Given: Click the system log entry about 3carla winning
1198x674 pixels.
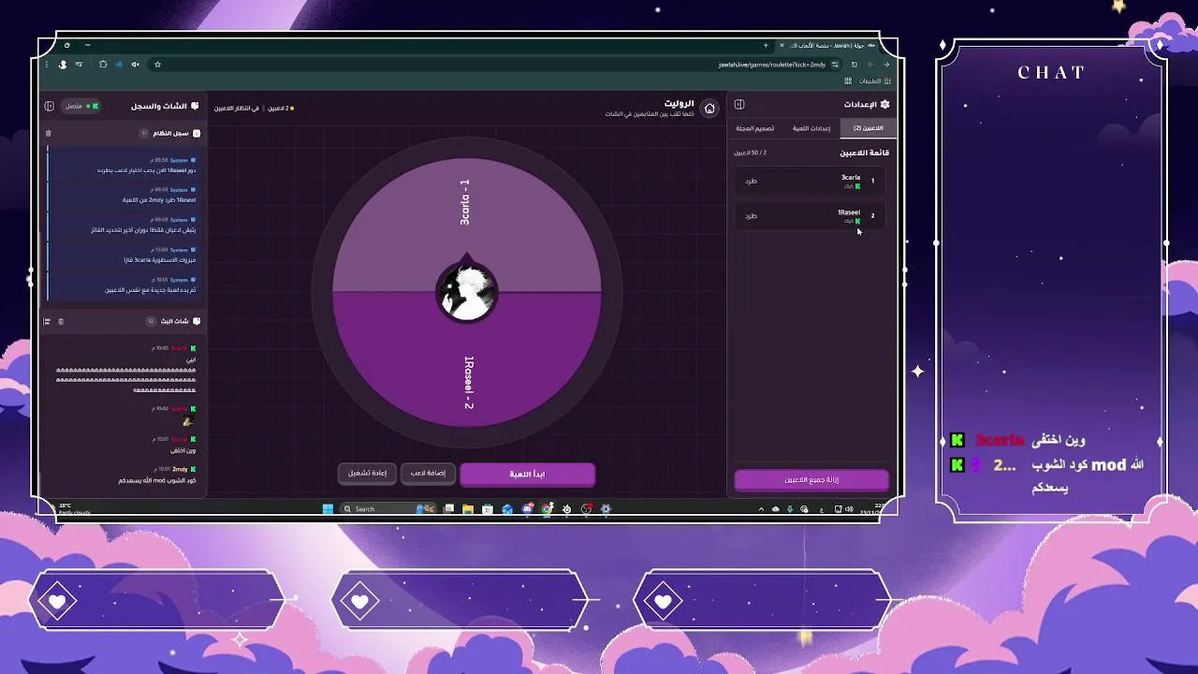Looking at the screenshot, I should point(123,255).
